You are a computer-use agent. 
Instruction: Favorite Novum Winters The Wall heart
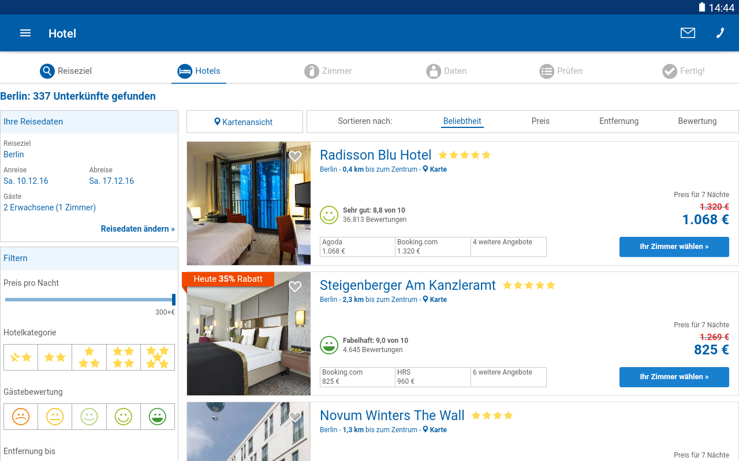(x=295, y=417)
